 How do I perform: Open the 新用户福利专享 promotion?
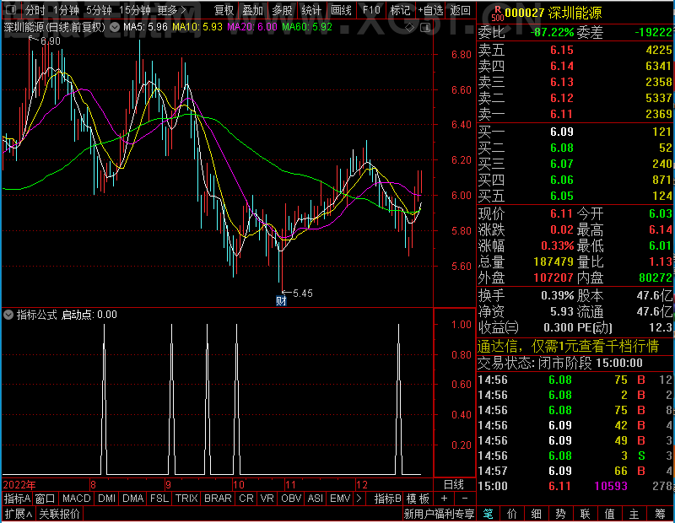(x=439, y=514)
